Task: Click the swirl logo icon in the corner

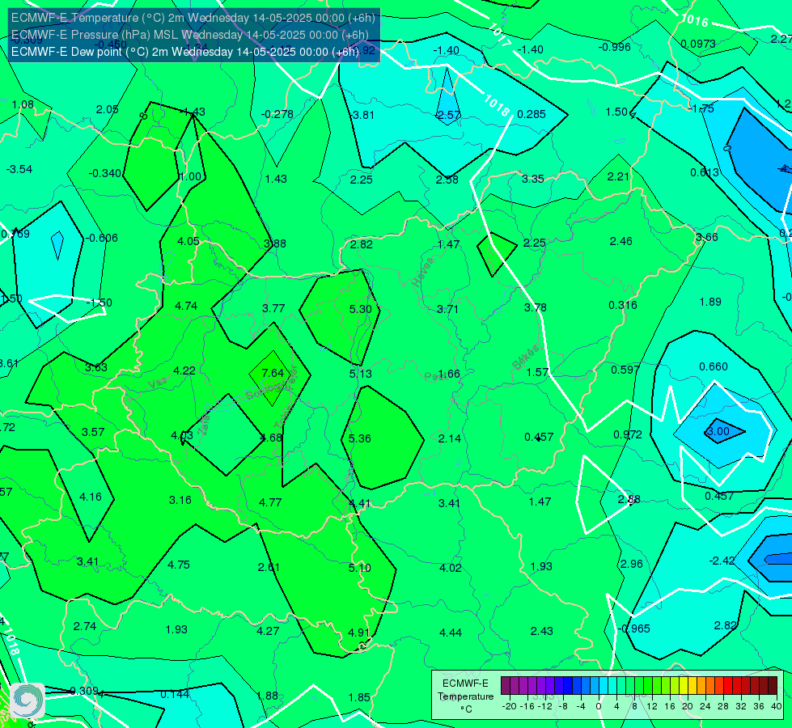Action: [28, 700]
